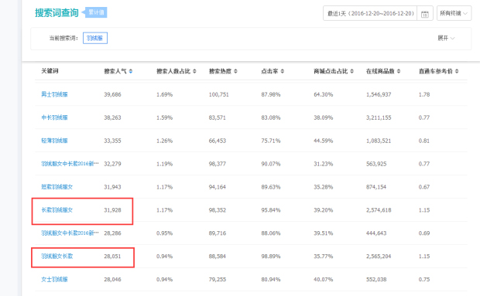Image resolution: width=480 pixels, height=296 pixels.
Task: Open keyword link 羽绒服女长款
Action: click(57, 257)
